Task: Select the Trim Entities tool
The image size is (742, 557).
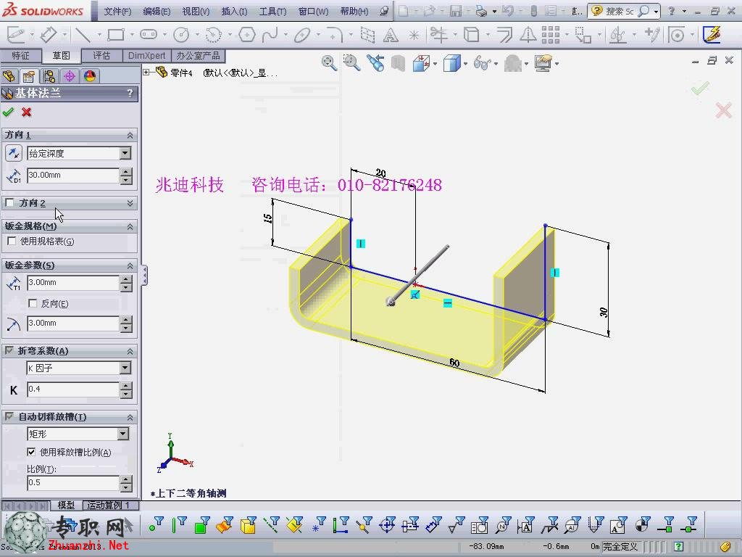Action: (439, 35)
